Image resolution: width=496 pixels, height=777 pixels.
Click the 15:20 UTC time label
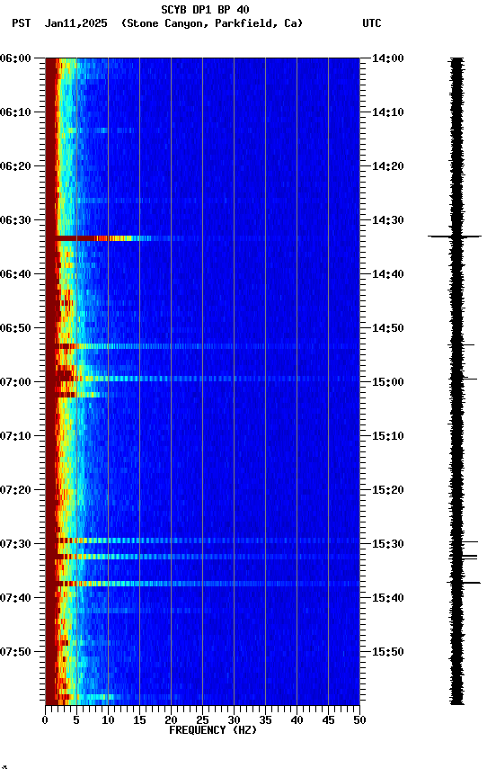[x=388, y=490]
